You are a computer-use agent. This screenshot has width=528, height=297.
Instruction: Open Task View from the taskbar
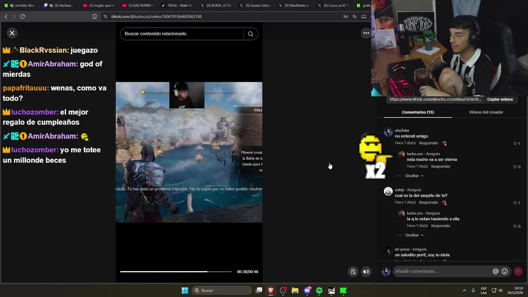tap(259, 290)
